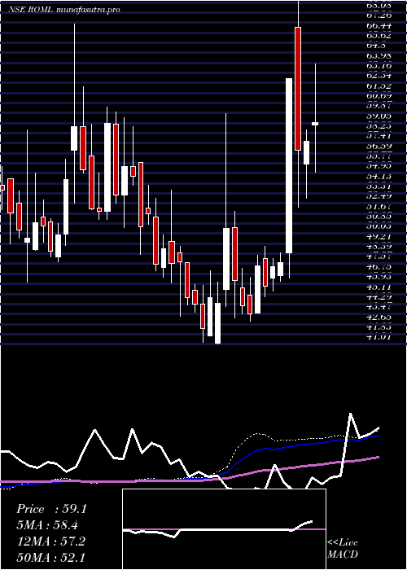Click inside the MACD inset box
Viewport: 407px width, 570px height.
coord(224,529)
